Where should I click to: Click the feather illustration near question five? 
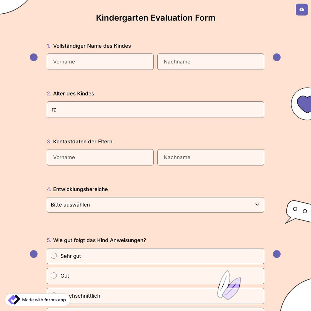point(229,285)
